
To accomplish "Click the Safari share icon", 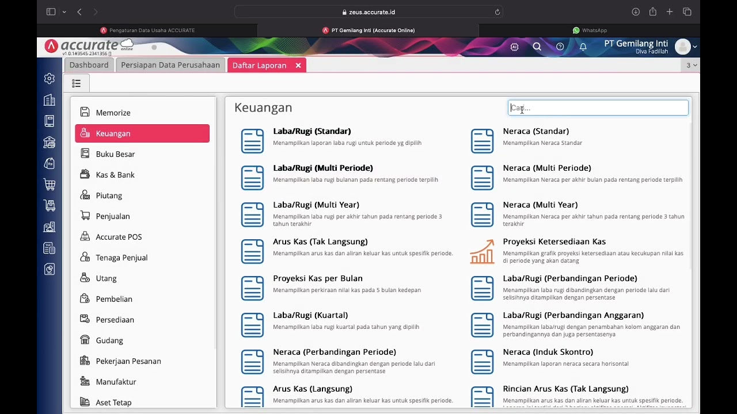I will click(x=652, y=11).
